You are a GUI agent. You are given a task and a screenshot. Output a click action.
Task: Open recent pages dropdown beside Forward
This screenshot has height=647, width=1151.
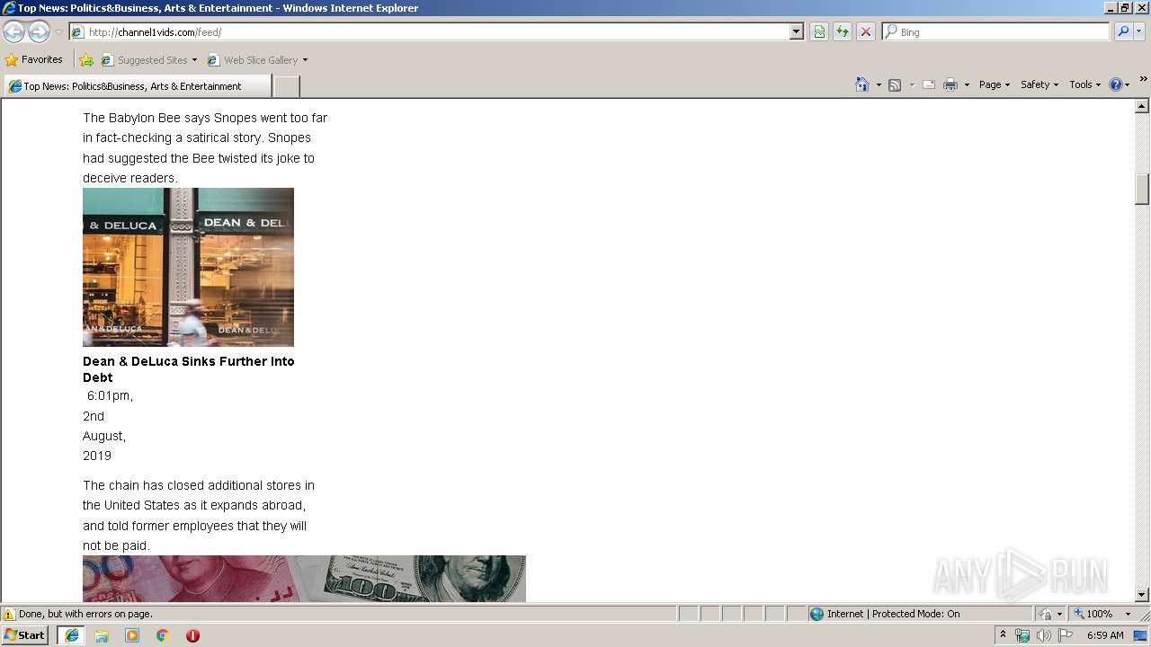click(x=58, y=32)
